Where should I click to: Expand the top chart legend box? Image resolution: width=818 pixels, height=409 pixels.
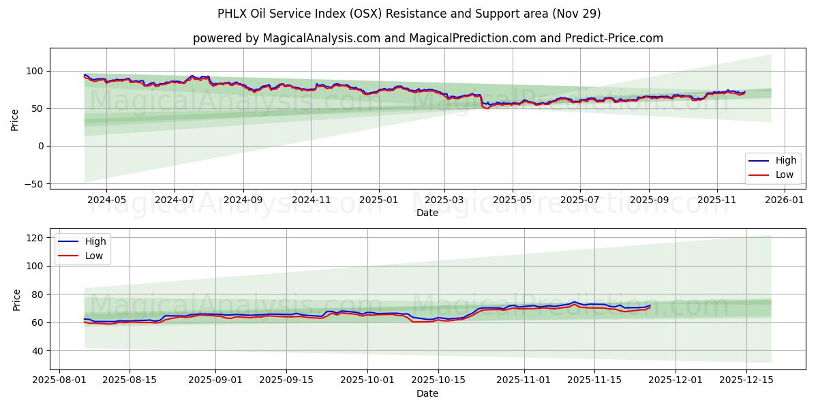tap(773, 167)
